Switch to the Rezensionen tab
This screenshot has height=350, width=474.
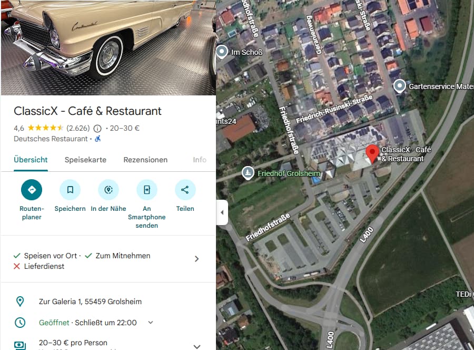(145, 160)
